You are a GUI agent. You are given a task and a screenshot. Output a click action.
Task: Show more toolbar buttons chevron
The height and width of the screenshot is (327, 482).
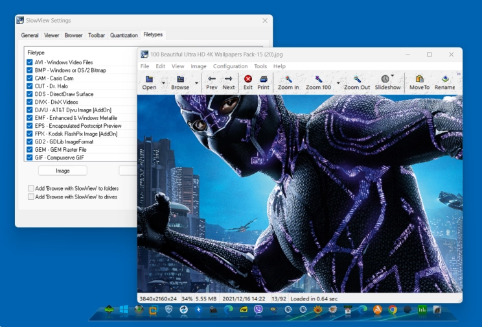(x=458, y=74)
